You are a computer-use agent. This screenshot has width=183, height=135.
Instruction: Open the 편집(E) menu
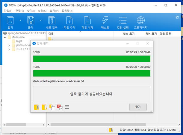(x=19, y=11)
